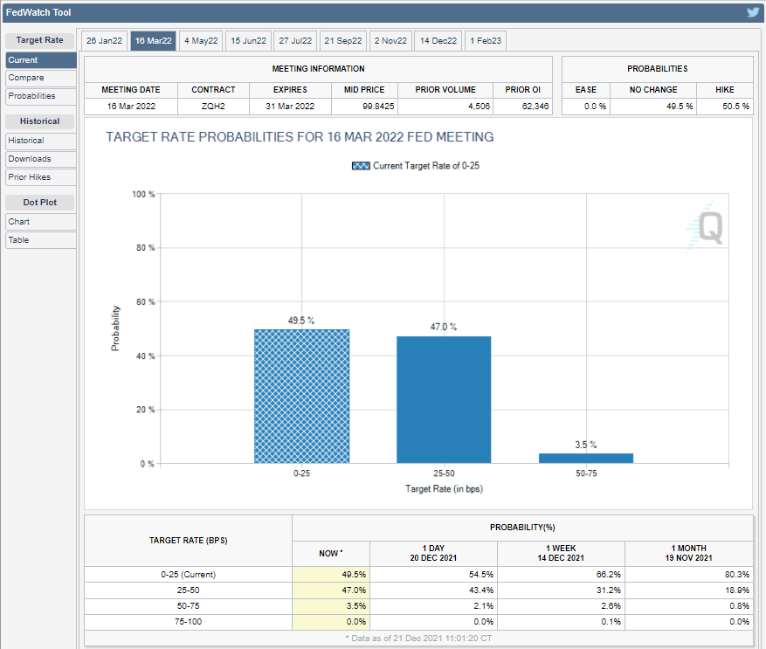Open the 2 Nov22 meeting tab

click(x=390, y=41)
